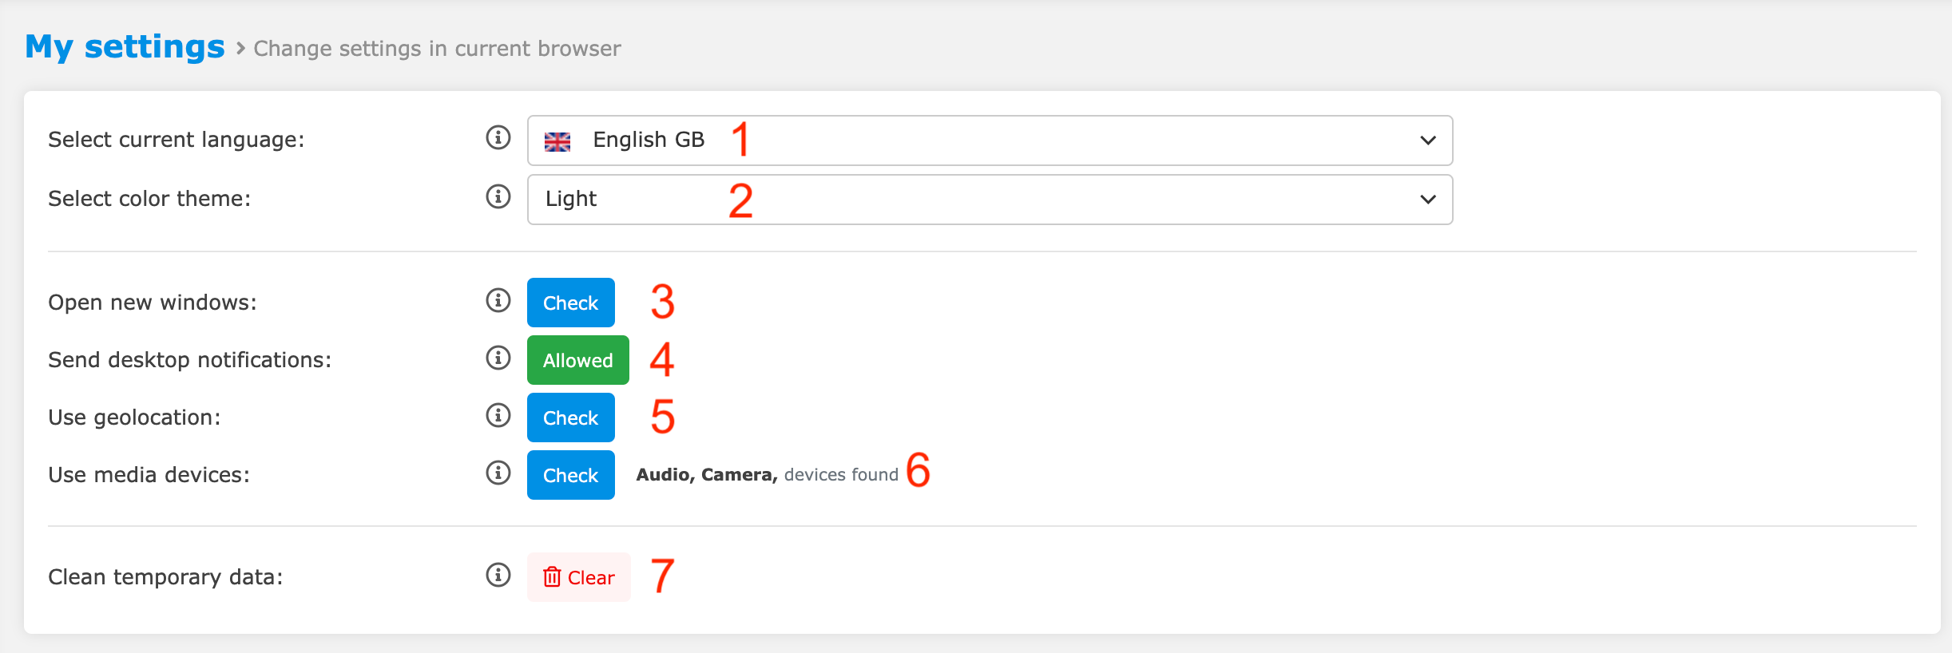This screenshot has height=653, width=1952.
Task: Check the geolocation permission
Action: 570,417
